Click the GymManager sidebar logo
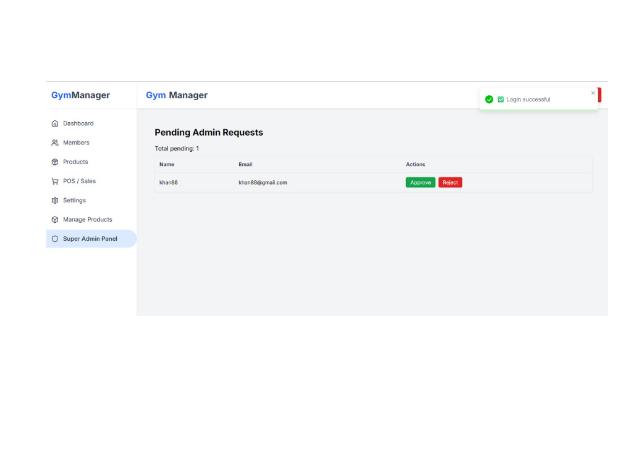 80,95
